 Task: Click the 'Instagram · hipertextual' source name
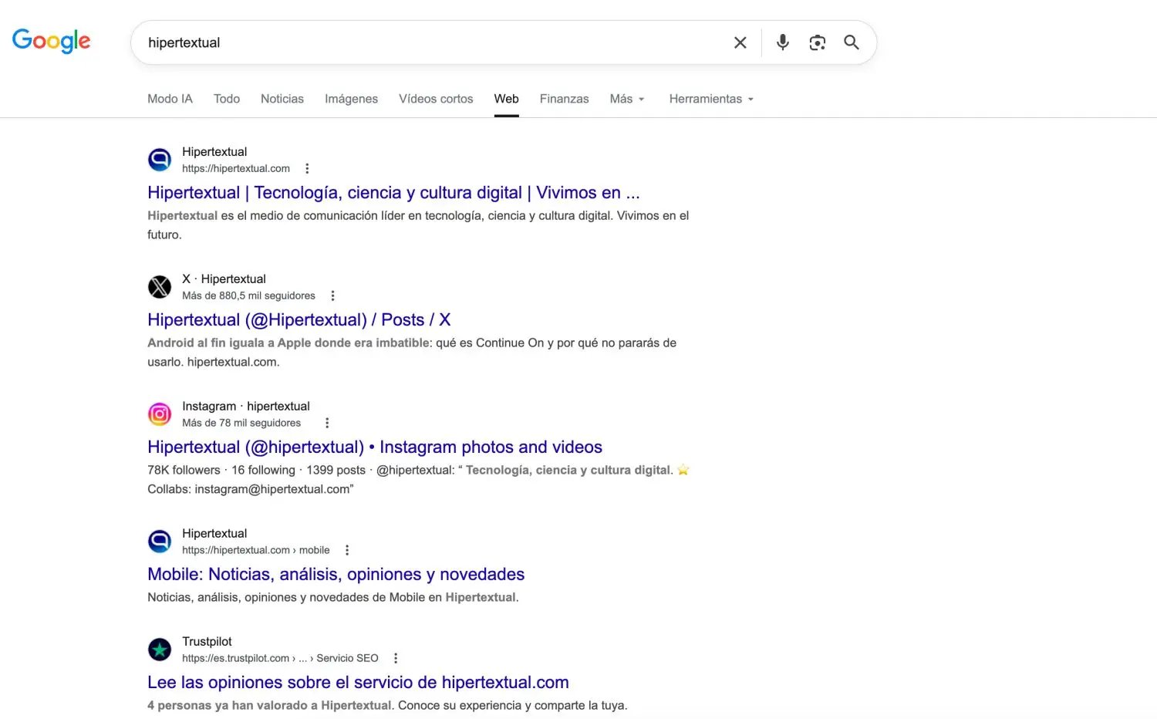click(x=246, y=407)
